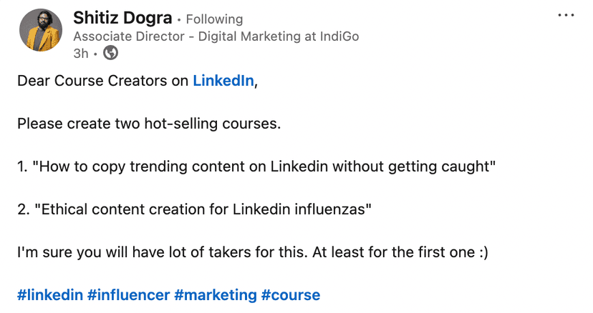Screen dimensions: 593x313
Task: Click the 'Please create two hot-selling courses' line
Action: click(148, 124)
